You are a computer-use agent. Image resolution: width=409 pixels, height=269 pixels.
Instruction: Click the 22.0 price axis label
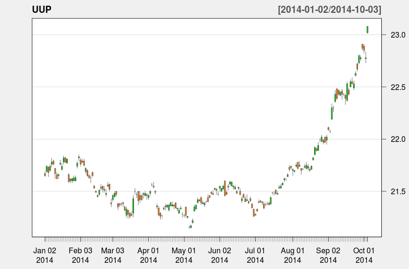(x=398, y=139)
